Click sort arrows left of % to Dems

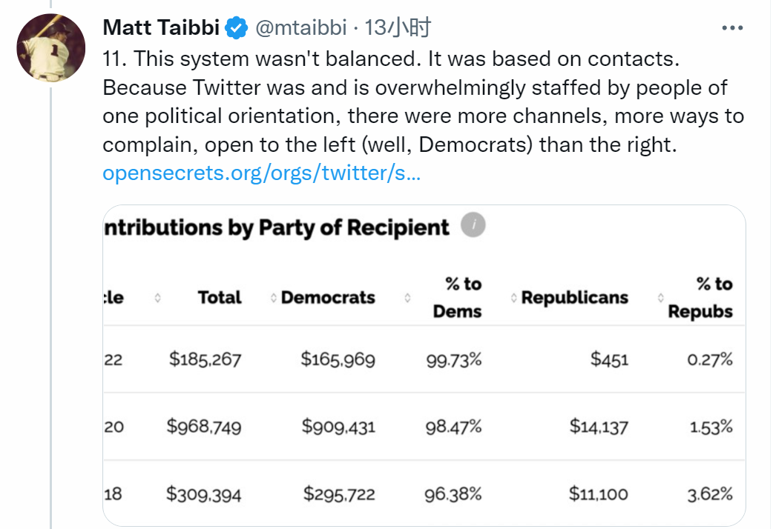pos(407,298)
